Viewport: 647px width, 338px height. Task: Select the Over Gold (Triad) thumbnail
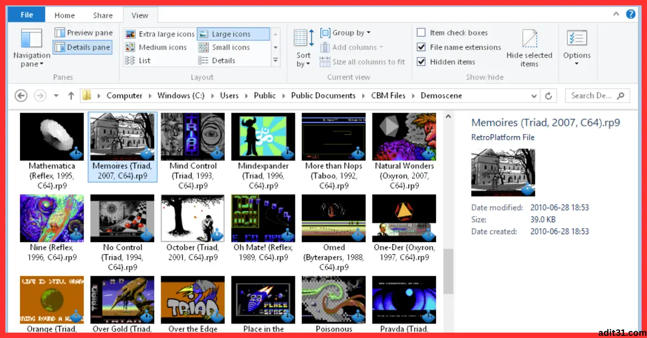pos(122,300)
